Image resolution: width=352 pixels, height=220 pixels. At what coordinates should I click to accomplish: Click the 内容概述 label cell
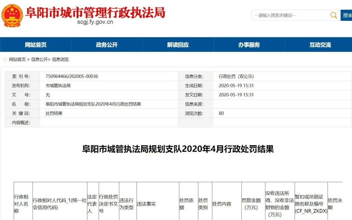(x=22, y=123)
